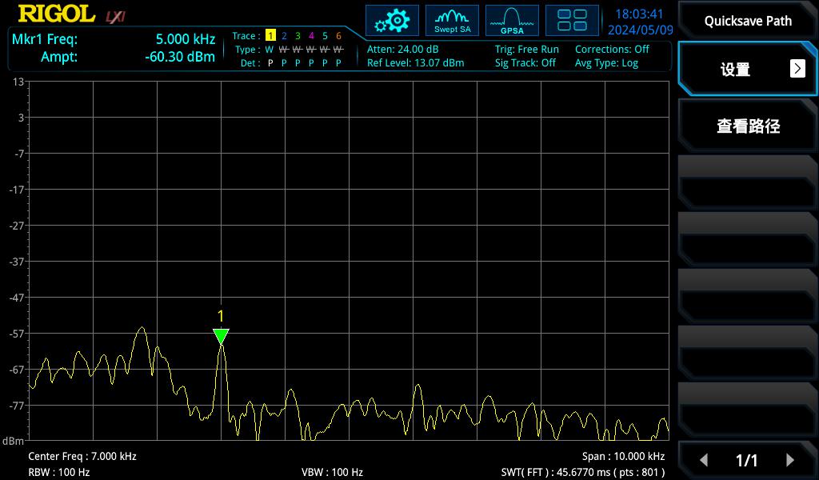Open the Avg Type: Log selector
Screen dimensions: 819x480
click(606, 63)
